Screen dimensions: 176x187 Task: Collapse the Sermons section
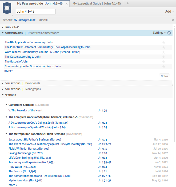(3, 95)
